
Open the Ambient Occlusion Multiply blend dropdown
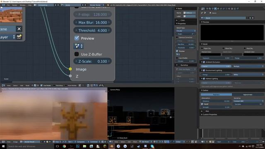point(248,66)
